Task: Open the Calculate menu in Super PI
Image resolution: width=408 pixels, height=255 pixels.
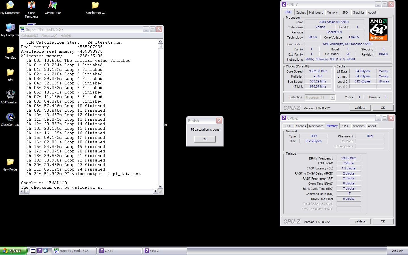Action: [x=29, y=36]
